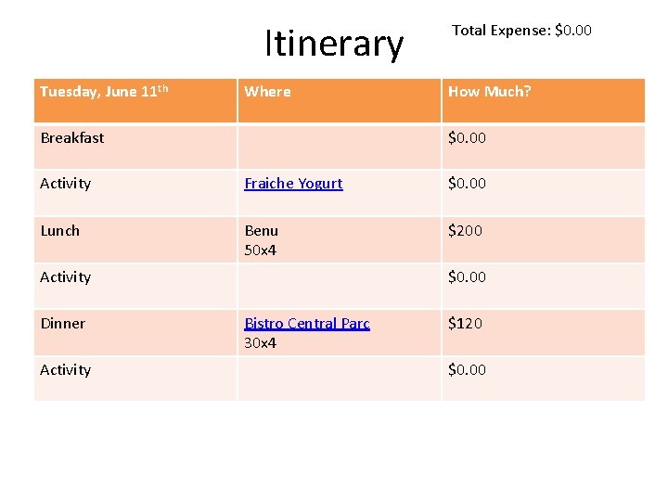This screenshot has width=668, height=501.
Task: Click the 30x4 text under Bistro
Action: click(x=261, y=343)
